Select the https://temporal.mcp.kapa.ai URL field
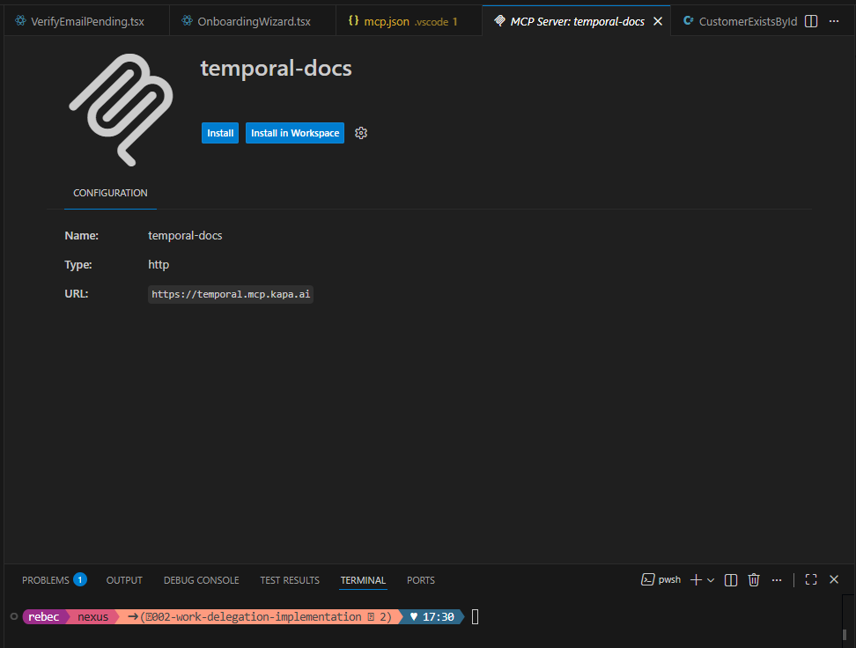Viewport: 856px width, 648px height. 230,294
